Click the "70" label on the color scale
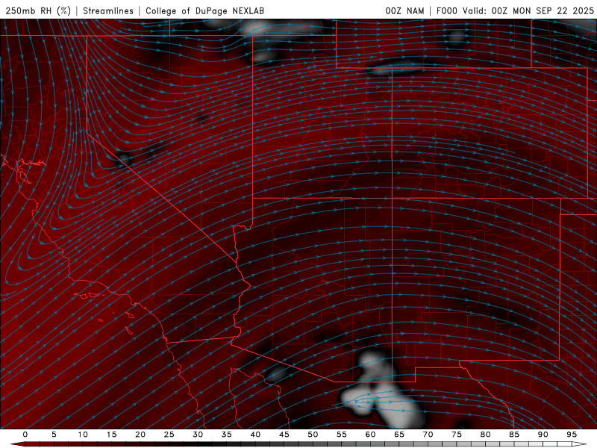The image size is (597, 448). tap(428, 435)
